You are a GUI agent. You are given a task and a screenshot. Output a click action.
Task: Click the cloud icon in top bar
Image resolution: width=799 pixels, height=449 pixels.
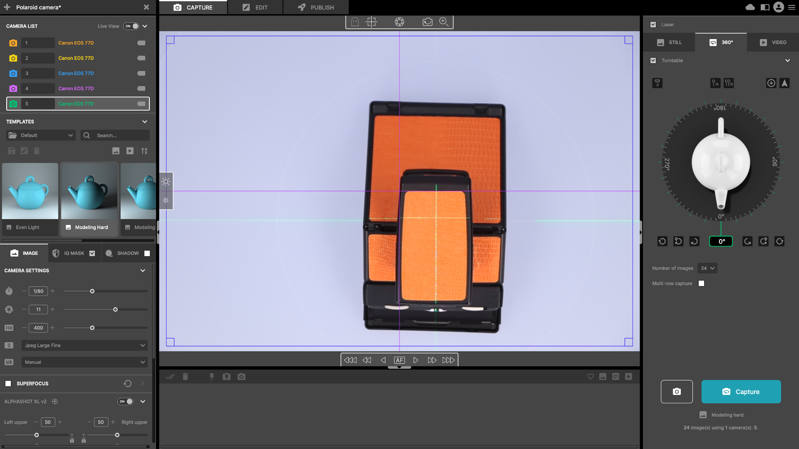pos(750,7)
